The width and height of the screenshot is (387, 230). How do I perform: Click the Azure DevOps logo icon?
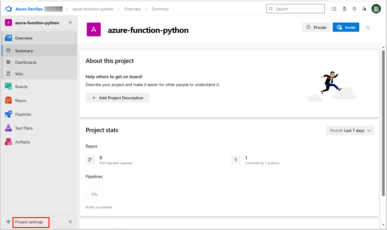(8, 9)
